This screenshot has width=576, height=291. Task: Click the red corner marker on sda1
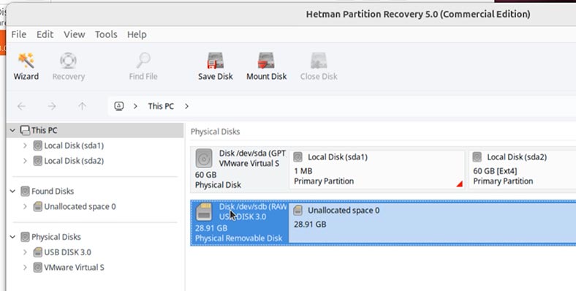tap(459, 184)
